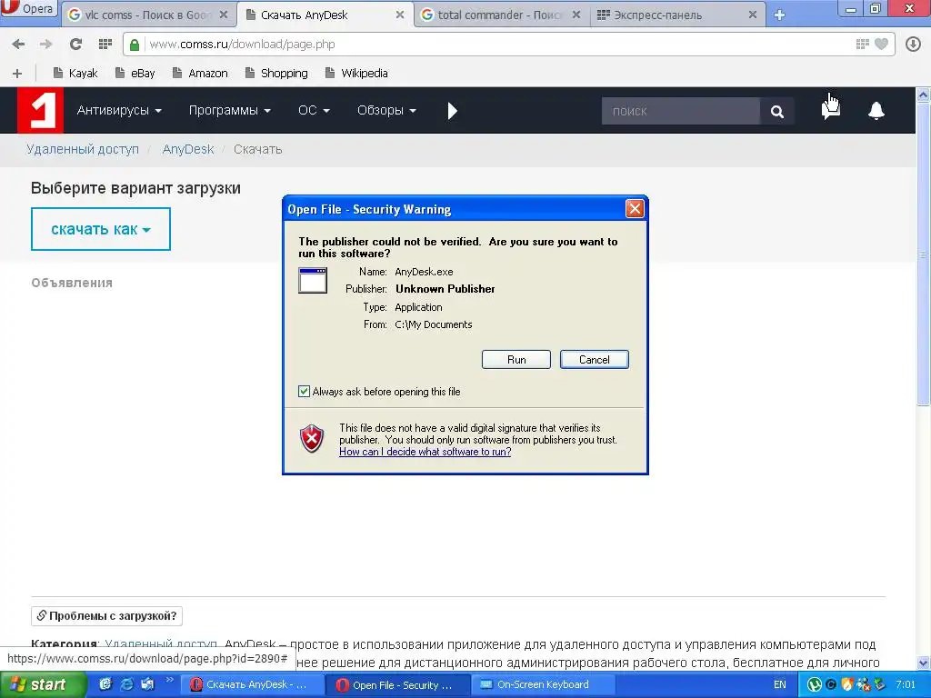Click the heart bookmark icon in address bar
Screen dimensions: 931x698
pyautogui.click(x=882, y=44)
